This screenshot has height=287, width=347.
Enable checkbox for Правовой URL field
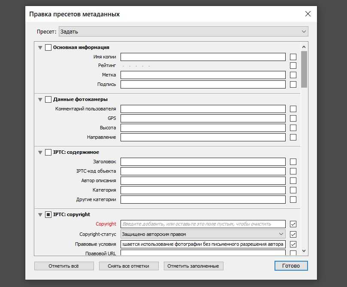(293, 253)
